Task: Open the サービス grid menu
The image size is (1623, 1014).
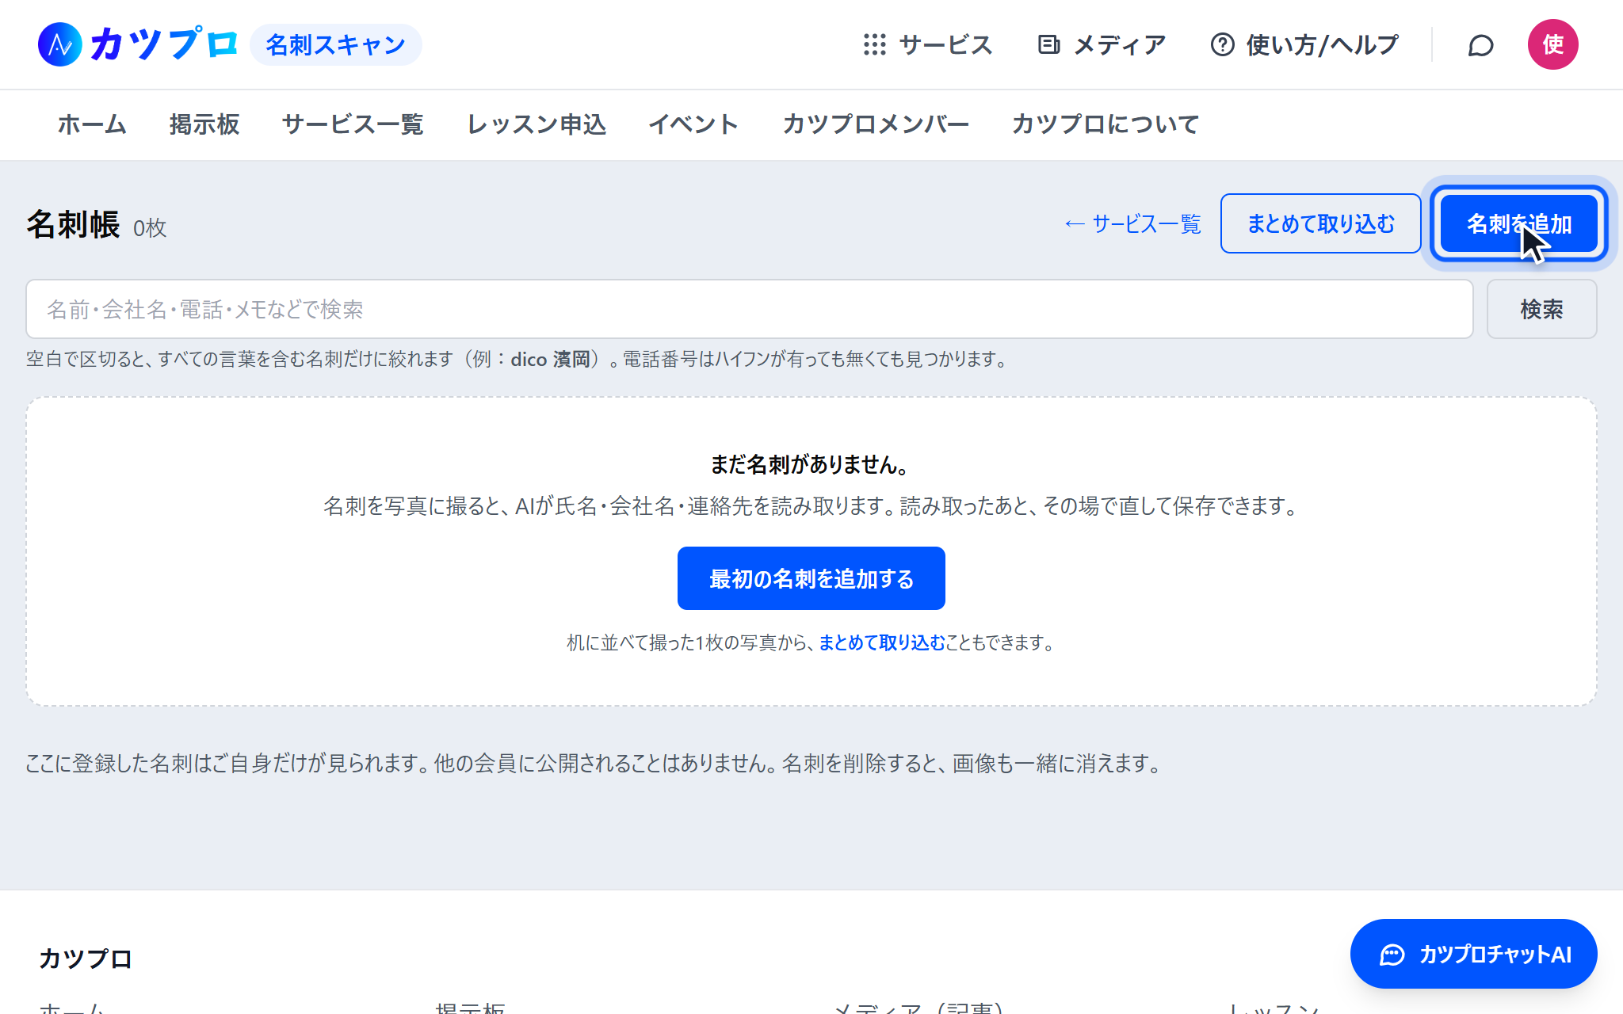Action: click(927, 44)
